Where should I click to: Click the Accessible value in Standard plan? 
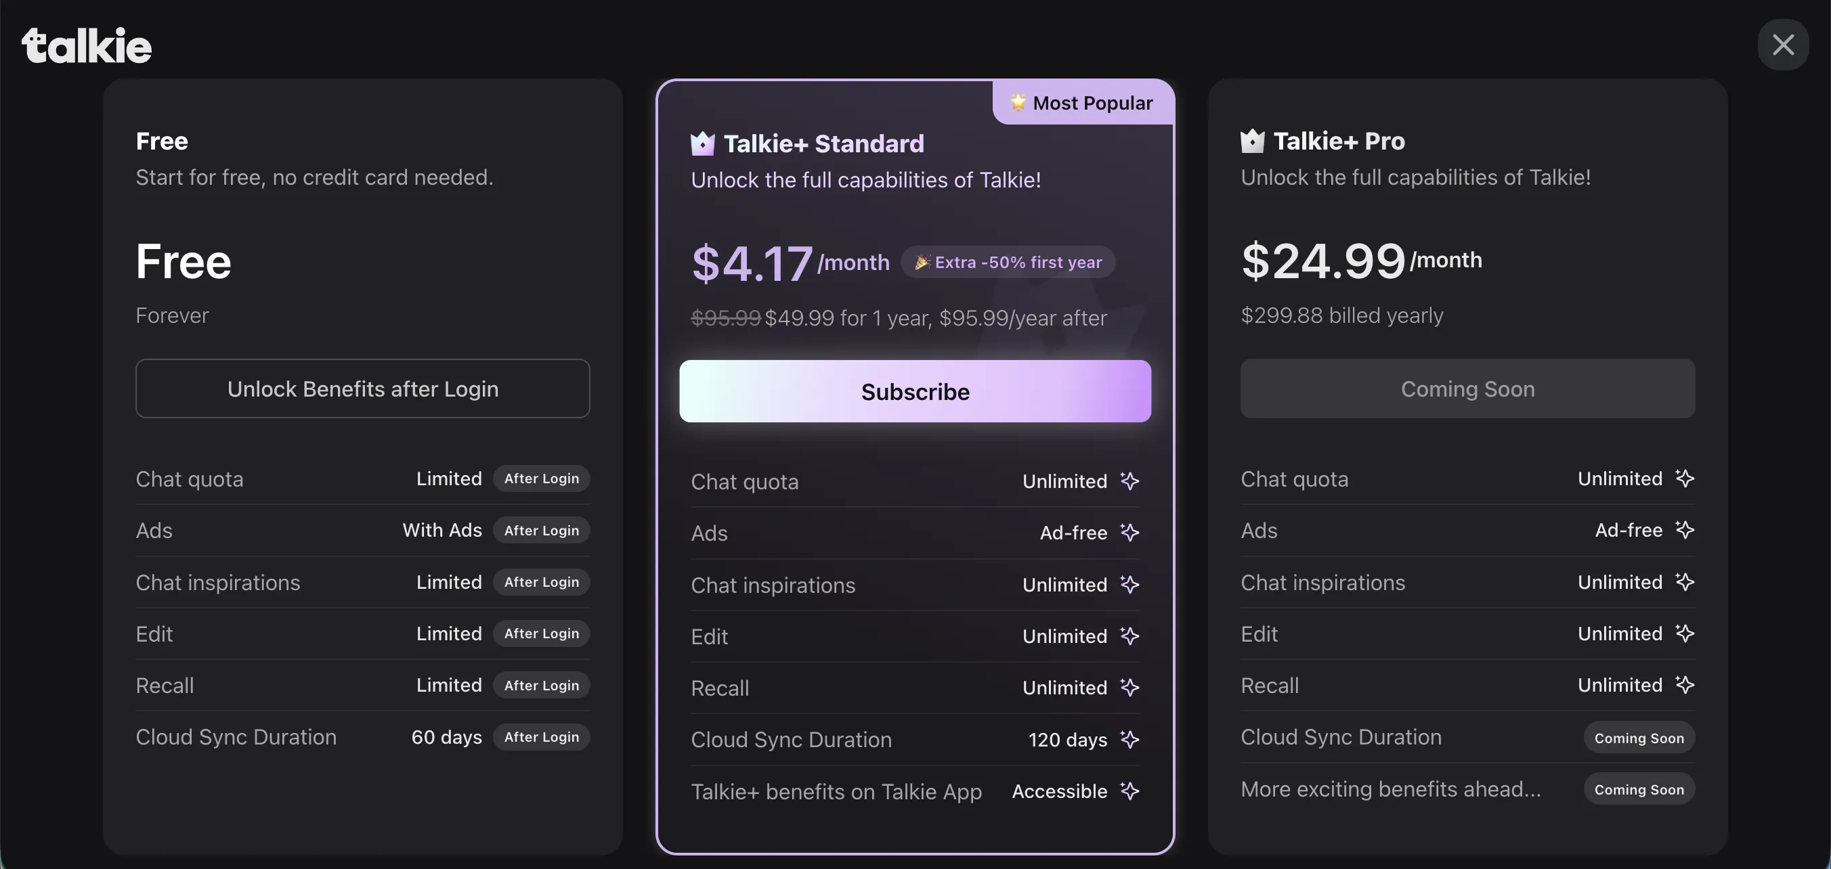1059,791
